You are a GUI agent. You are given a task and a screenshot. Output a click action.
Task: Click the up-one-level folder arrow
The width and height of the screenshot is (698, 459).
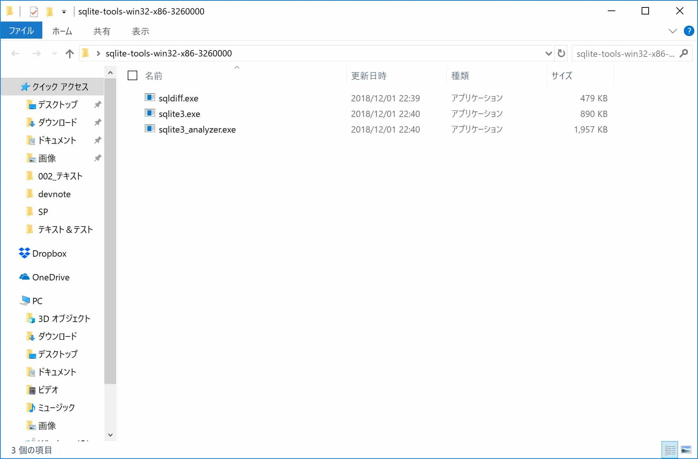click(69, 53)
